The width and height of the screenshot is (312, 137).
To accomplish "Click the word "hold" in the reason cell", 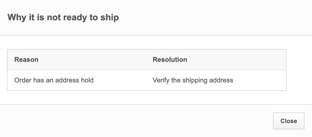I will pyautogui.click(x=87, y=80).
